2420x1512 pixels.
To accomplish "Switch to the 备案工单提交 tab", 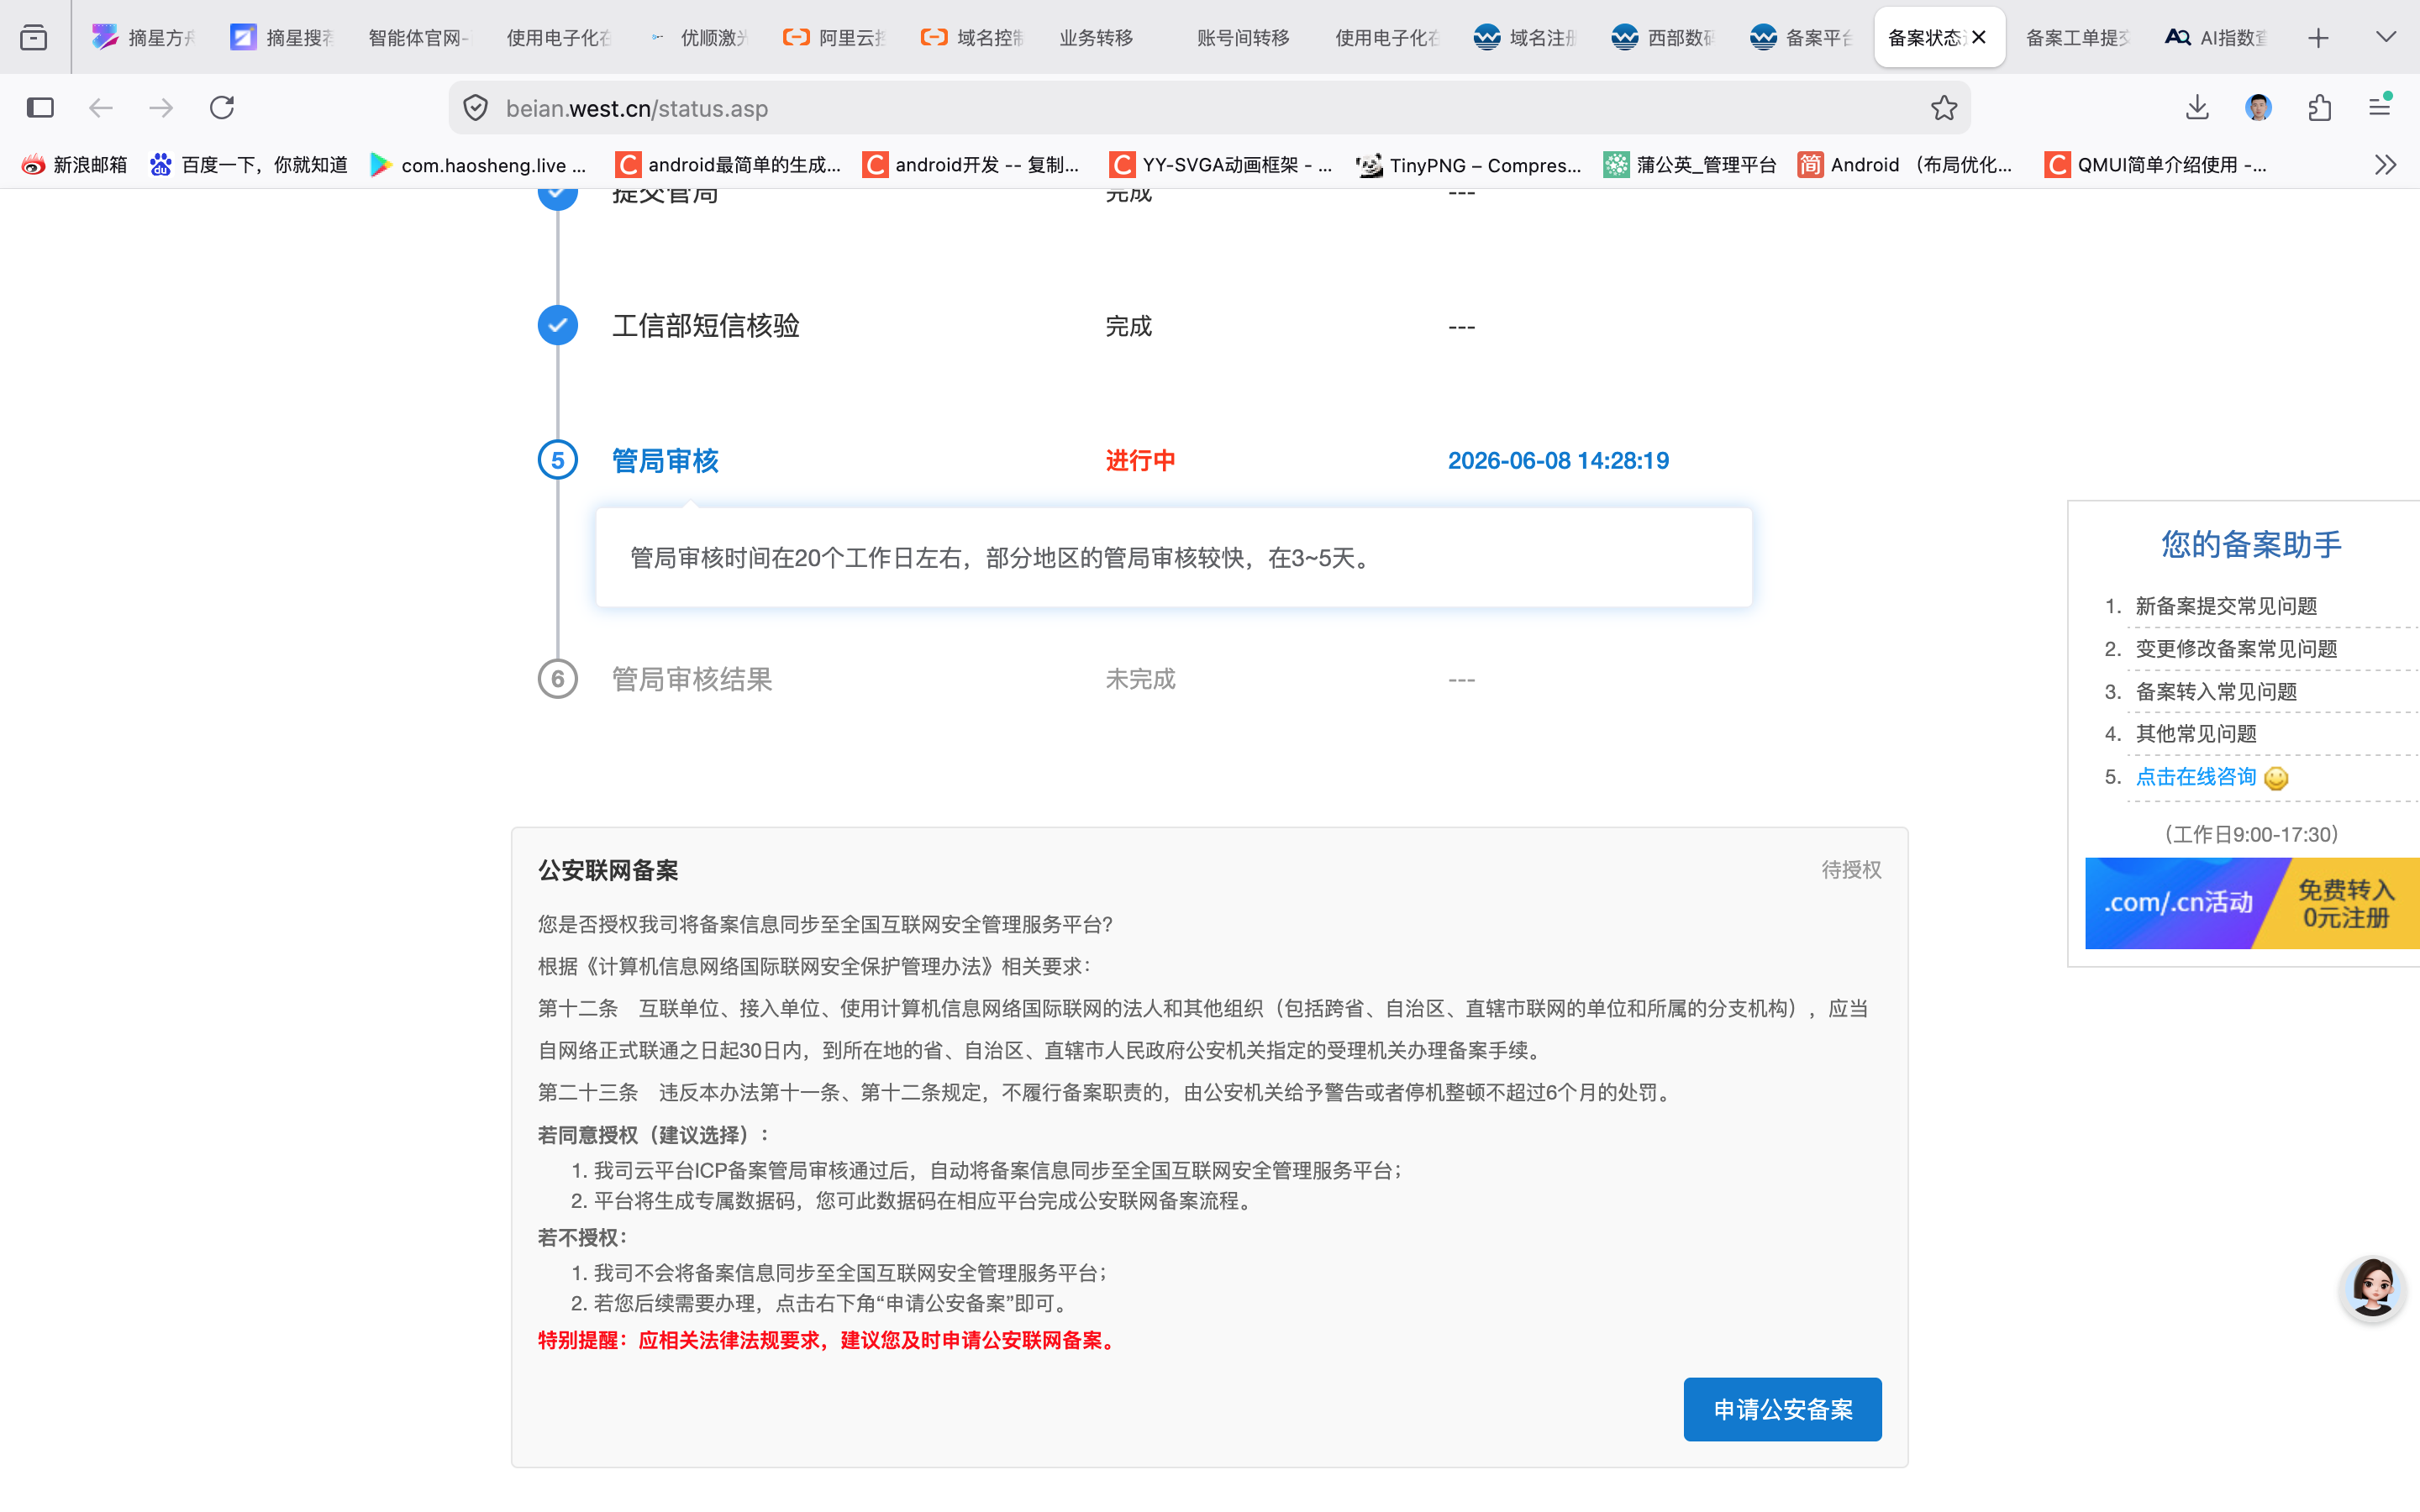I will 2078,38.
